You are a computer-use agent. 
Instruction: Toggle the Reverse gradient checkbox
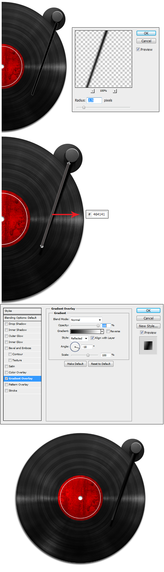[108, 331]
